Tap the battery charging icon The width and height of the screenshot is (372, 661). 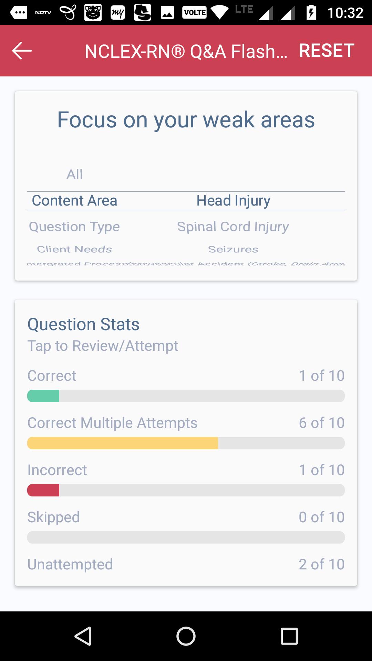tap(311, 13)
